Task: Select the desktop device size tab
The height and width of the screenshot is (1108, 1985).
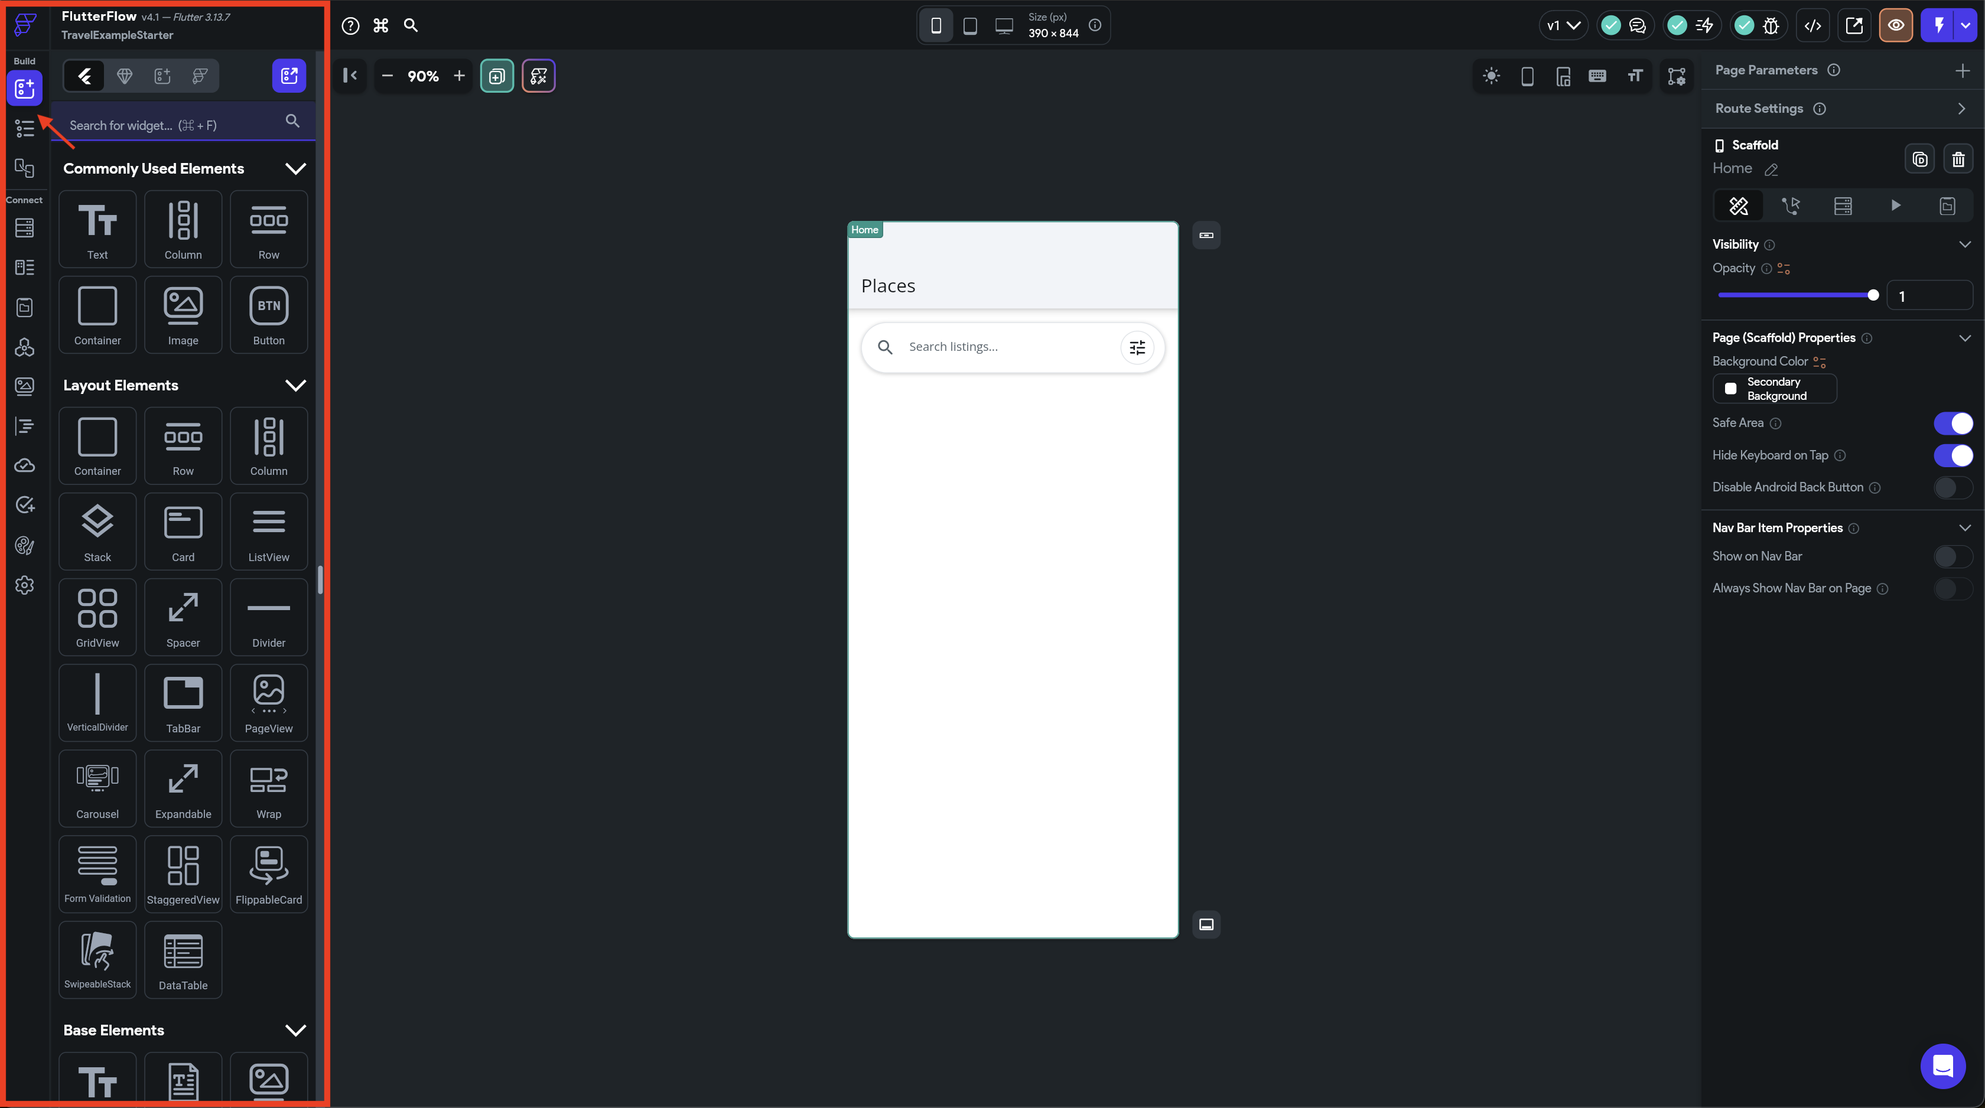Action: click(1003, 25)
